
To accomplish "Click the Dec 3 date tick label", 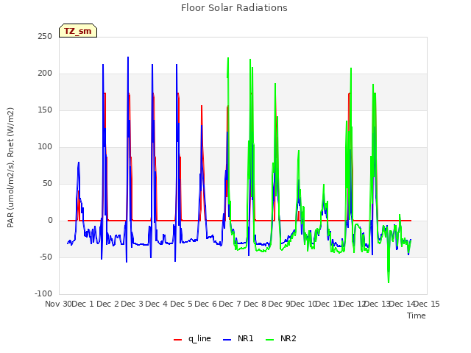I will 132,304.
